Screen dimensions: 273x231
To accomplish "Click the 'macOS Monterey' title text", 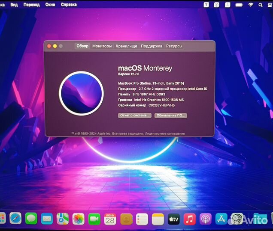I will click(x=145, y=68).
